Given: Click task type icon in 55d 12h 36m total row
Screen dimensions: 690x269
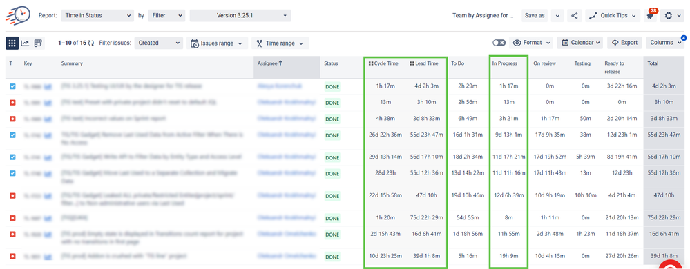Looking at the screenshot, I should pyautogui.click(x=12, y=173).
